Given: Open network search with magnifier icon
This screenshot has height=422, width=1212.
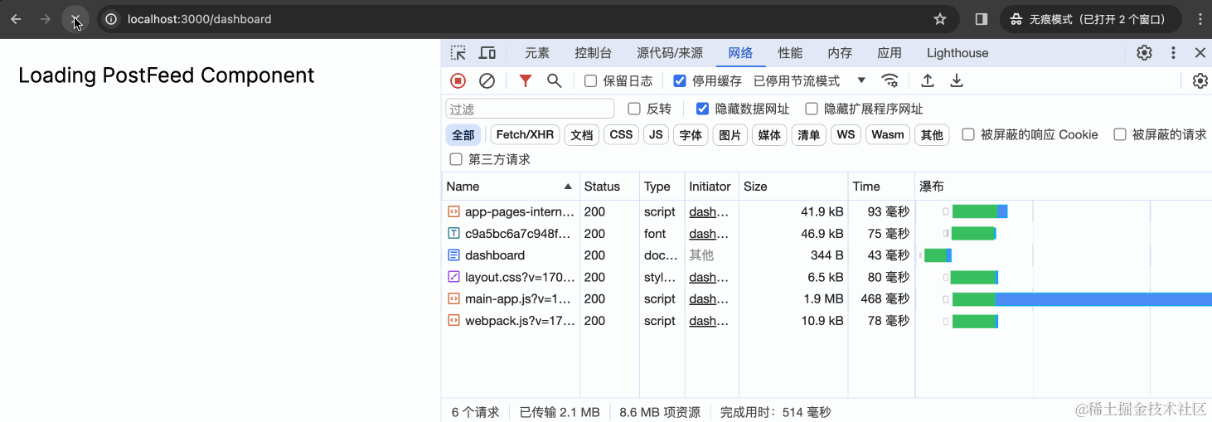Looking at the screenshot, I should pyautogui.click(x=554, y=80).
